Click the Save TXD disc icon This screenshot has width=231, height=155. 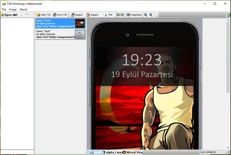tap(55, 15)
